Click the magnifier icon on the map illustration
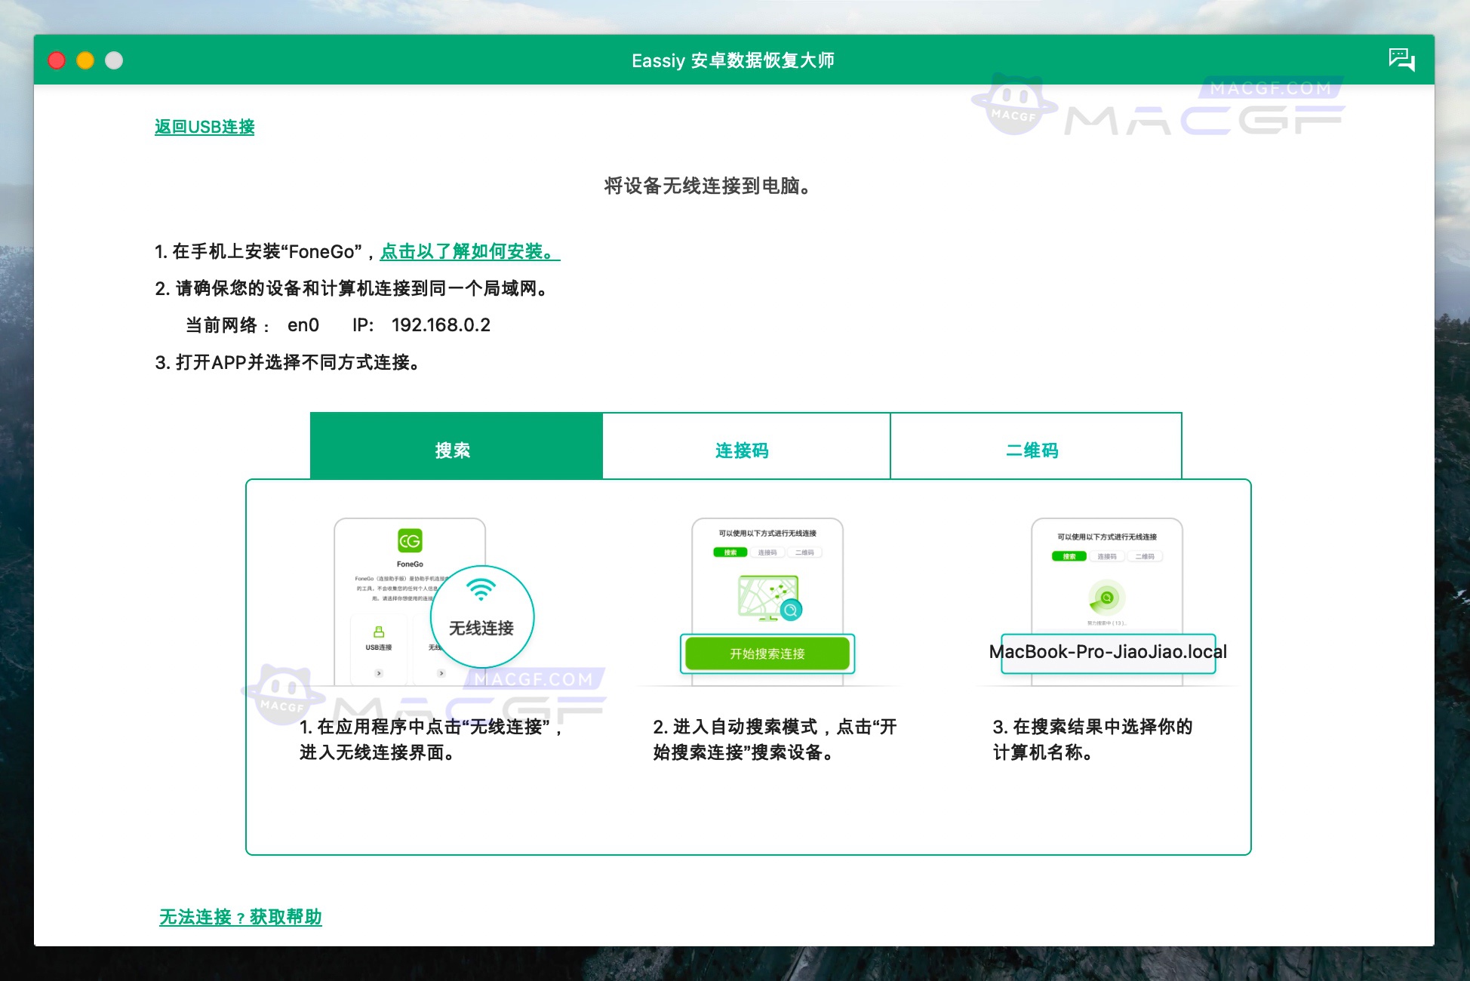The height and width of the screenshot is (981, 1470). [791, 610]
